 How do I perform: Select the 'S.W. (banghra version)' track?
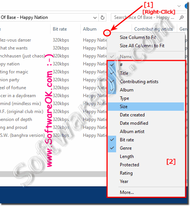22,135
